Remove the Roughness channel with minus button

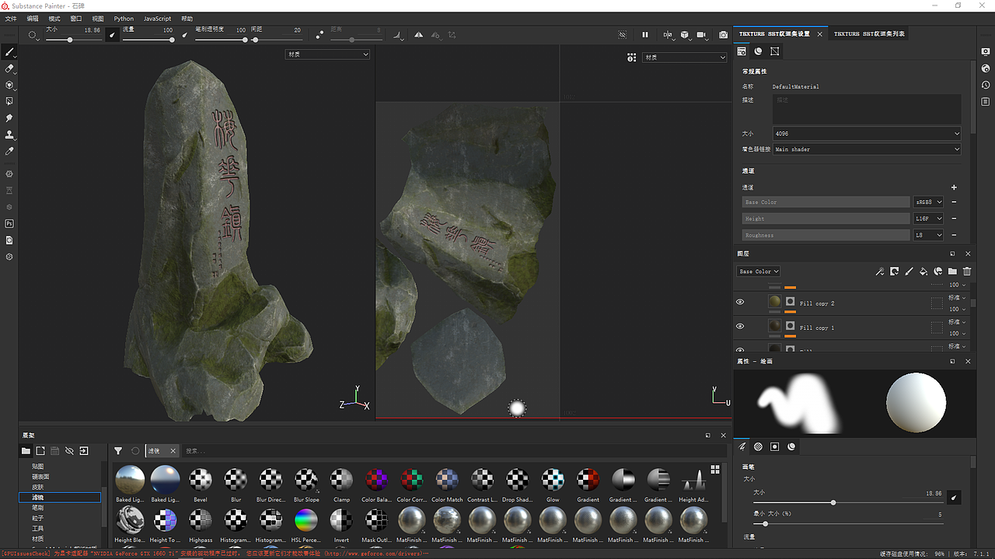pyautogui.click(x=954, y=235)
